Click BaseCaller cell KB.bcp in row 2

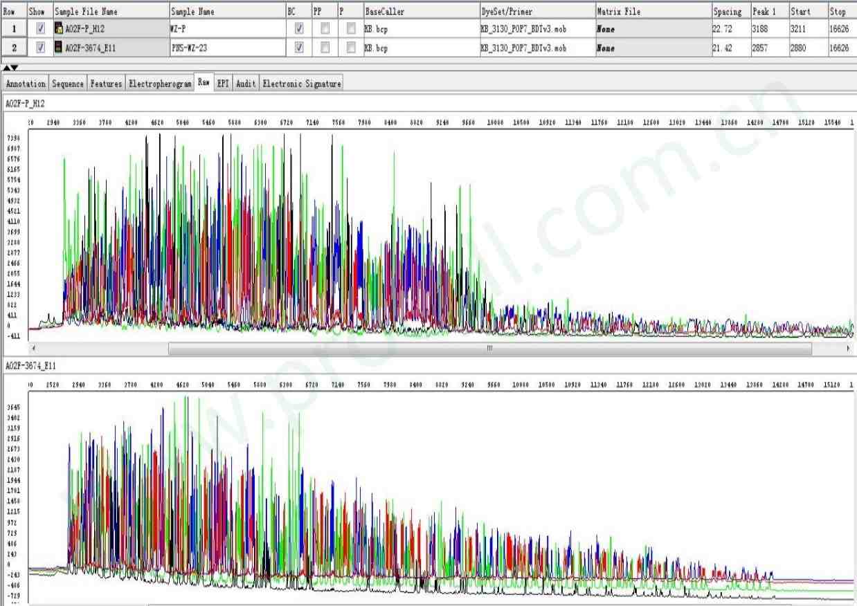point(421,48)
